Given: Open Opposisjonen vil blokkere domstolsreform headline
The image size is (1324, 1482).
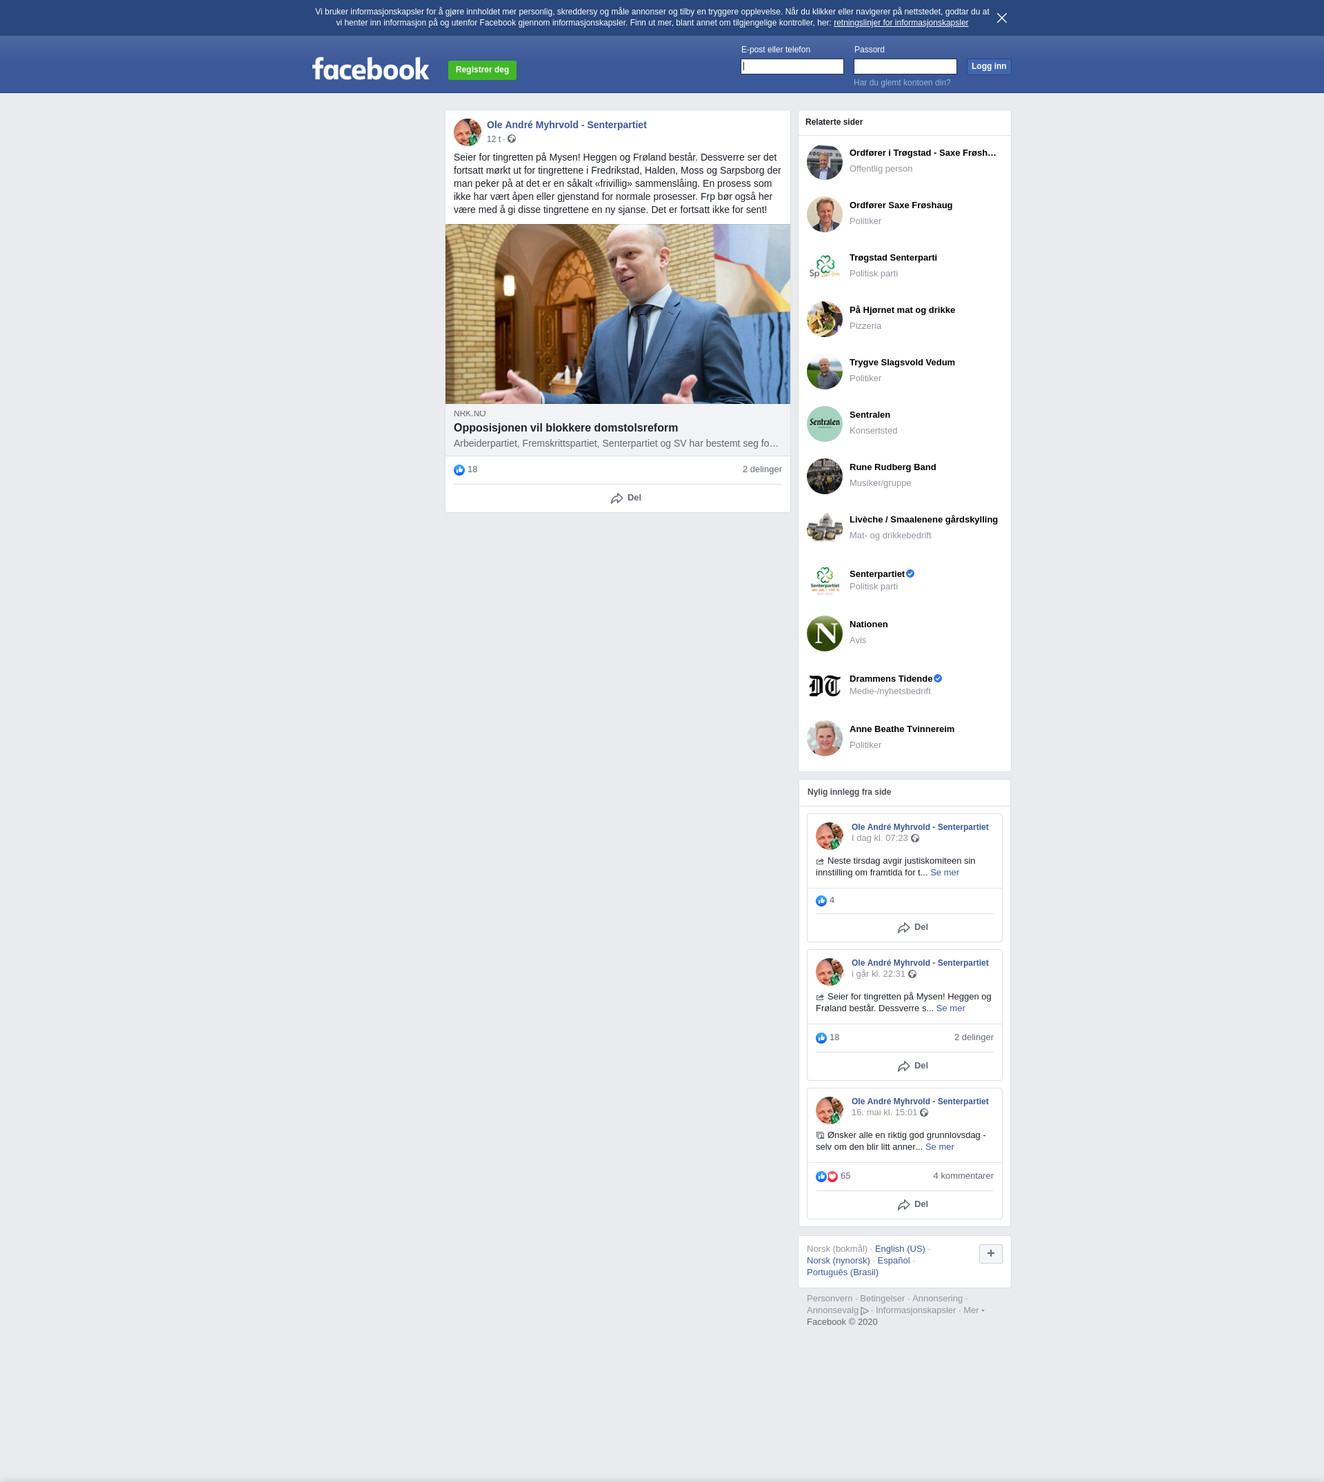Looking at the screenshot, I should (x=565, y=427).
